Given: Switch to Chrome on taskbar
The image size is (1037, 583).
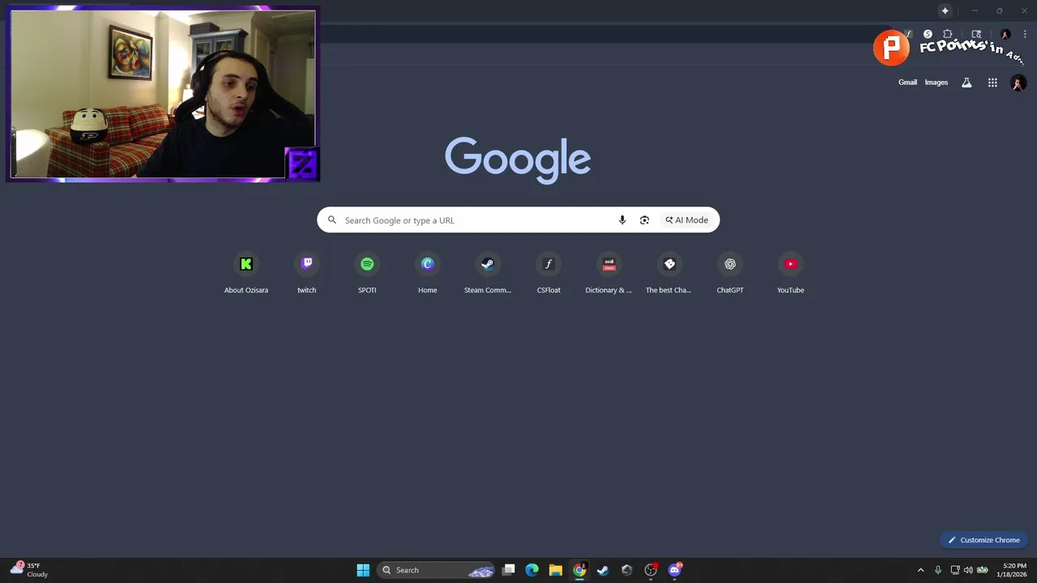Looking at the screenshot, I should coord(579,570).
